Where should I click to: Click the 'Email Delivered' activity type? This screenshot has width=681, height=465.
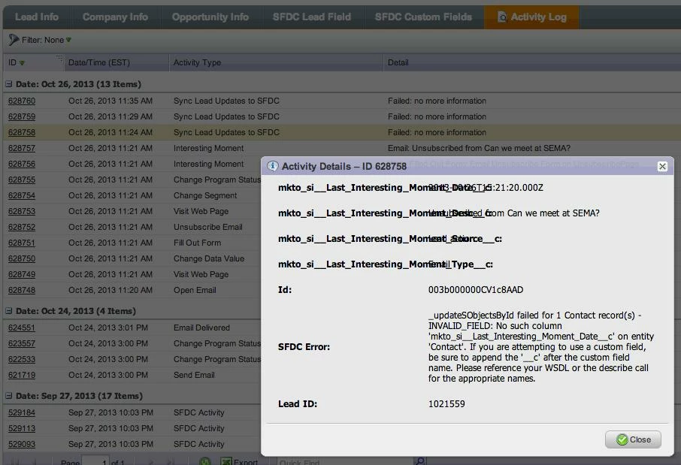pyautogui.click(x=201, y=328)
